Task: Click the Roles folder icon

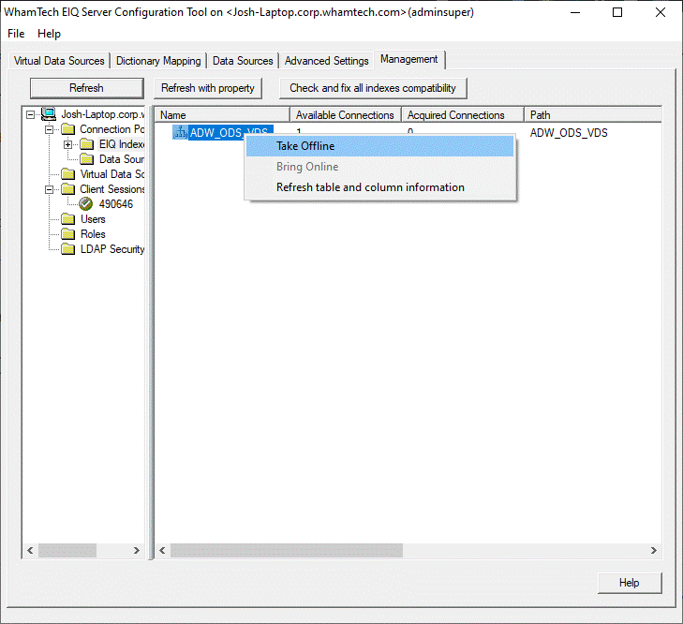Action: tap(67, 234)
